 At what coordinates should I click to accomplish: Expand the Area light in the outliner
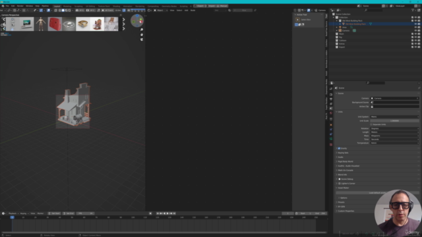point(337,27)
